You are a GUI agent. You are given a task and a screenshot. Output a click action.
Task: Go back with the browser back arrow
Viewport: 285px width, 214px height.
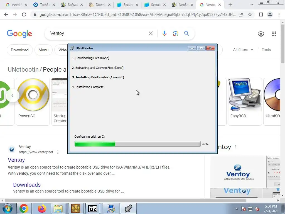click(x=6, y=14)
